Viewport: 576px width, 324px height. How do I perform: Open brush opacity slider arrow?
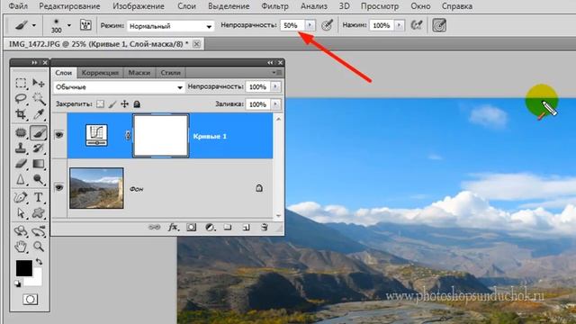[x=310, y=25]
